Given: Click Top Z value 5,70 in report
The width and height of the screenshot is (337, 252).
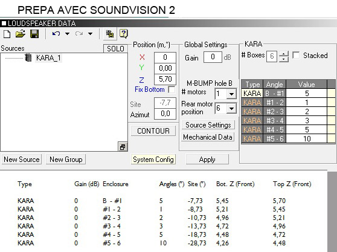Looking at the screenshot, I should point(279,201).
